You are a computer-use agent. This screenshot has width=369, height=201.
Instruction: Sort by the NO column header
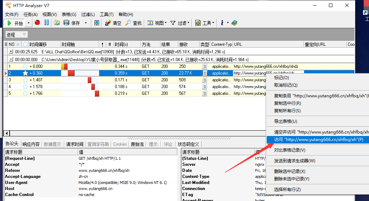pyautogui.click(x=14, y=44)
